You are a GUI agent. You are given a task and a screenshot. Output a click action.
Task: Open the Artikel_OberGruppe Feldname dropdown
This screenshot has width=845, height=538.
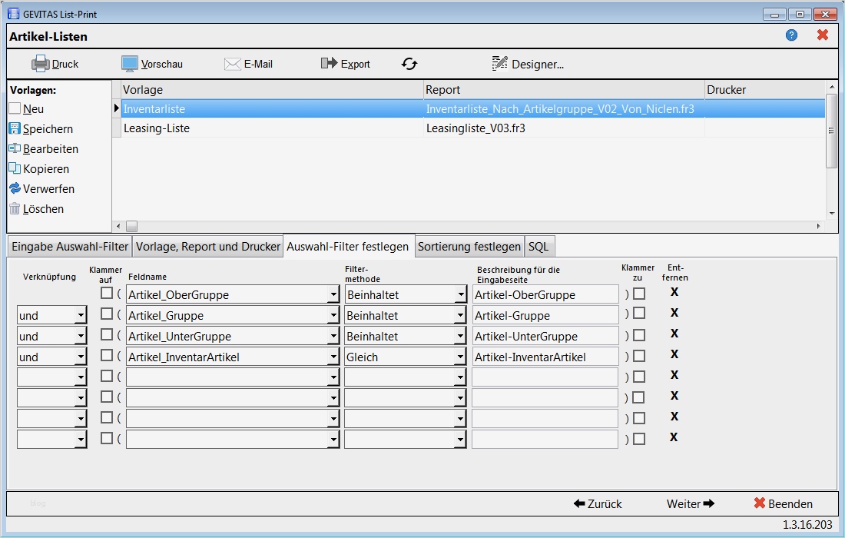pyautogui.click(x=333, y=295)
